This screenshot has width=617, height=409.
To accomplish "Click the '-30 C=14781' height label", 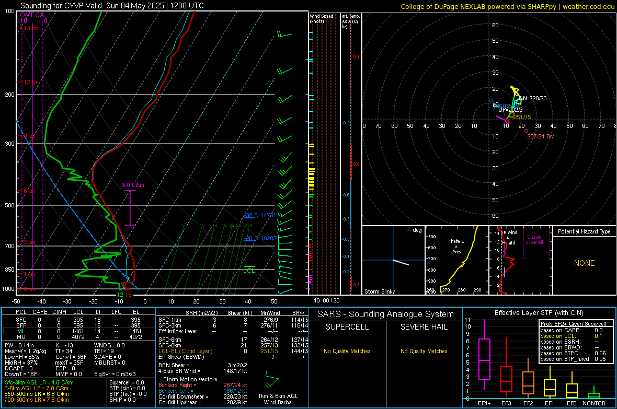I will click(260, 215).
